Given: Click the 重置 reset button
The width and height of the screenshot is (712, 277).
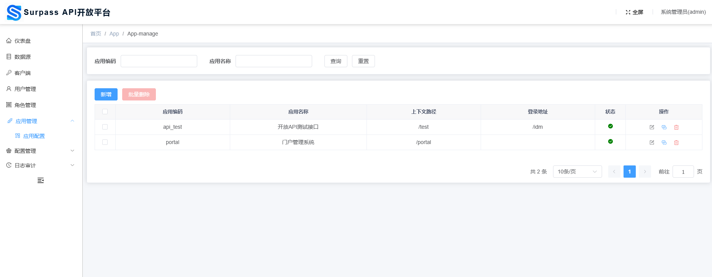Looking at the screenshot, I should [363, 61].
